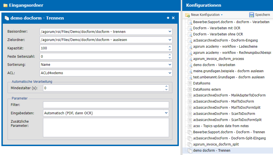This screenshot has width=273, height=155.
Task: Select acso - Topics update date from notes entry
Action: point(221,126)
